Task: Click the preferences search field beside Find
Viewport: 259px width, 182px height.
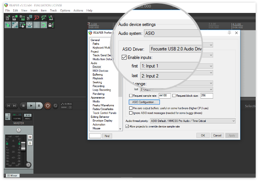Action: point(95,136)
